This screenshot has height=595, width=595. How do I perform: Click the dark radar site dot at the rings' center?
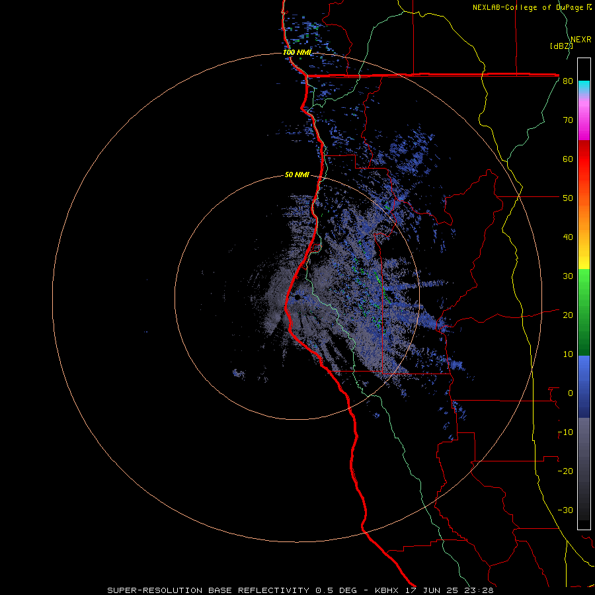(297, 298)
